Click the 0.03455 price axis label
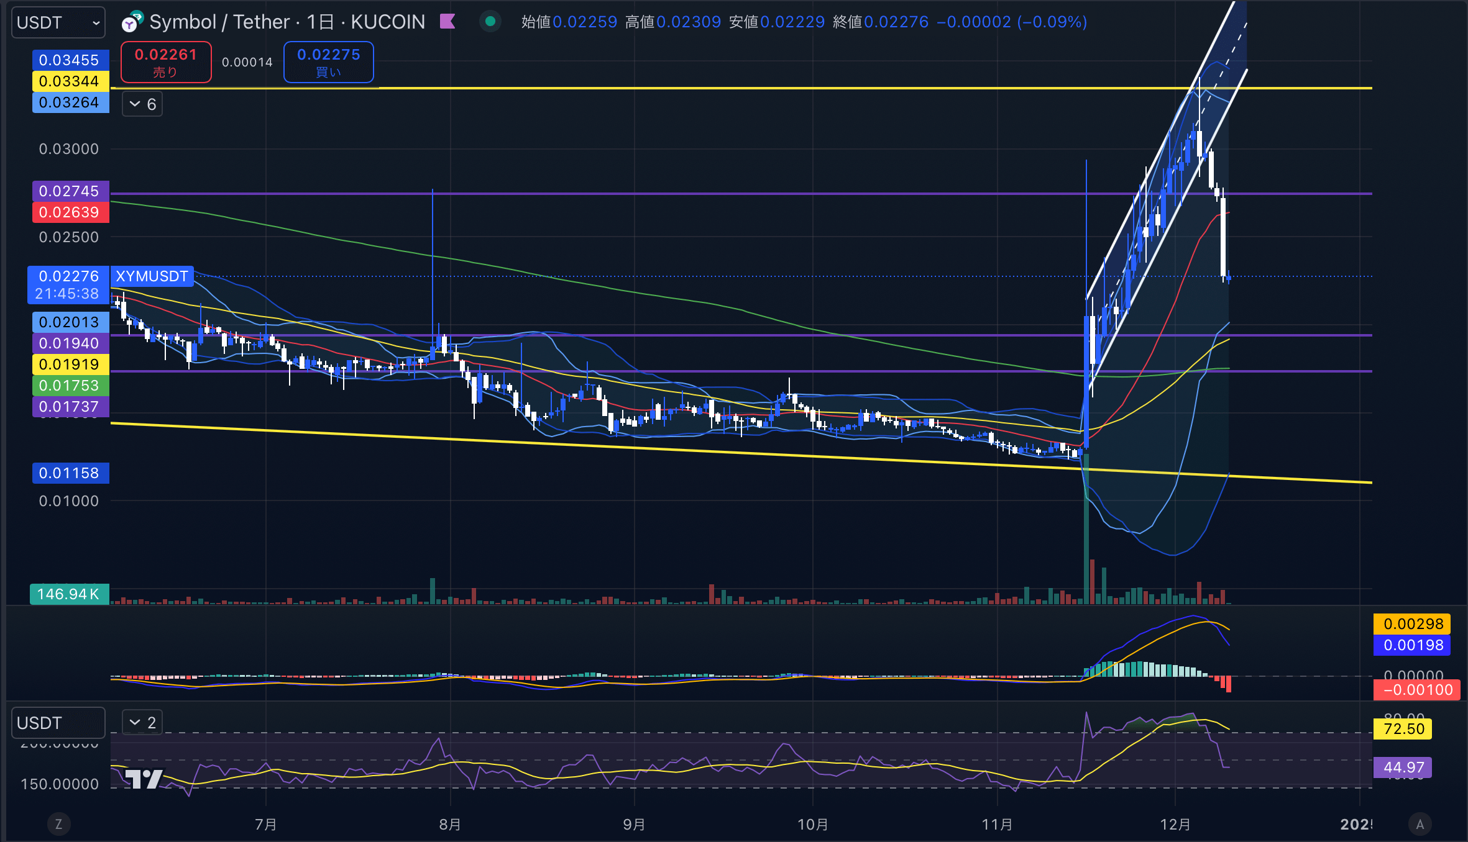 tap(70, 60)
